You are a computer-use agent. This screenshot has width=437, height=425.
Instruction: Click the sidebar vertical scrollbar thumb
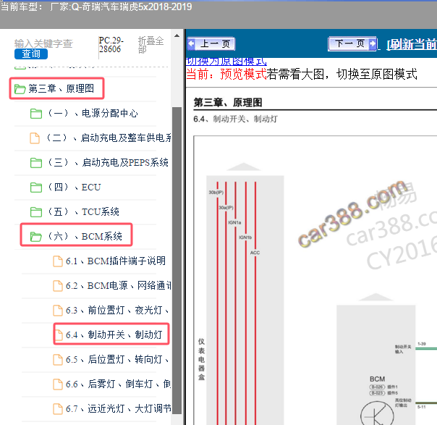(177, 261)
